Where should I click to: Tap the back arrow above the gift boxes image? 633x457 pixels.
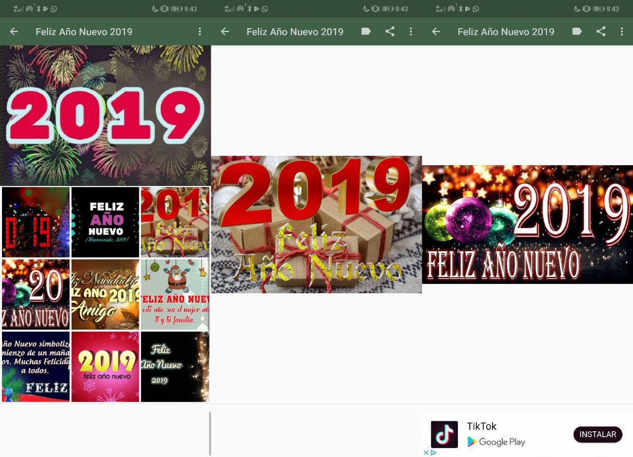click(225, 32)
